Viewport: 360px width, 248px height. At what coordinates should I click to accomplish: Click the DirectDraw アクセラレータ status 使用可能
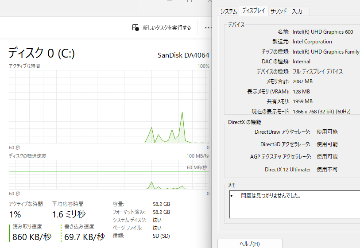tap(327, 132)
